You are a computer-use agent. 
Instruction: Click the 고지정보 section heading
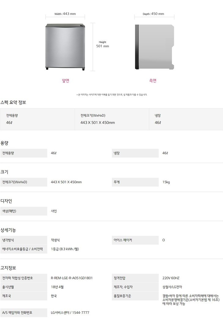pos(8,268)
